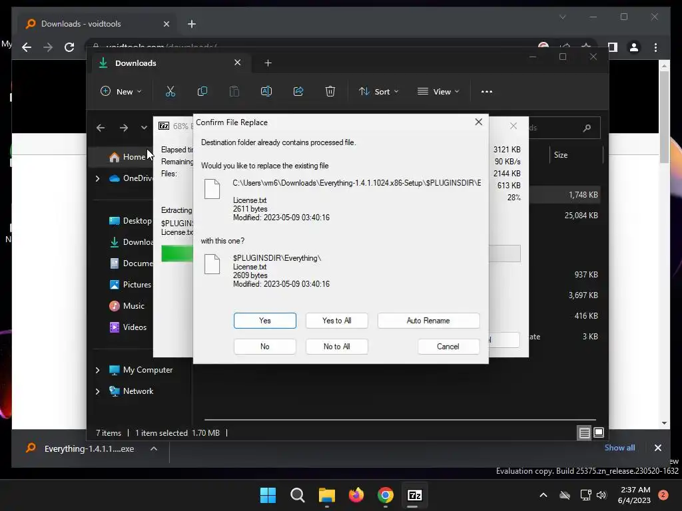Image resolution: width=682 pixels, height=511 pixels.
Task: Expand Network tree node
Action: [x=97, y=391]
